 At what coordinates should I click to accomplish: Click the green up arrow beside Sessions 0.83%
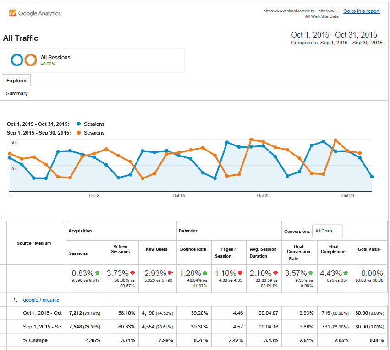(x=97, y=271)
